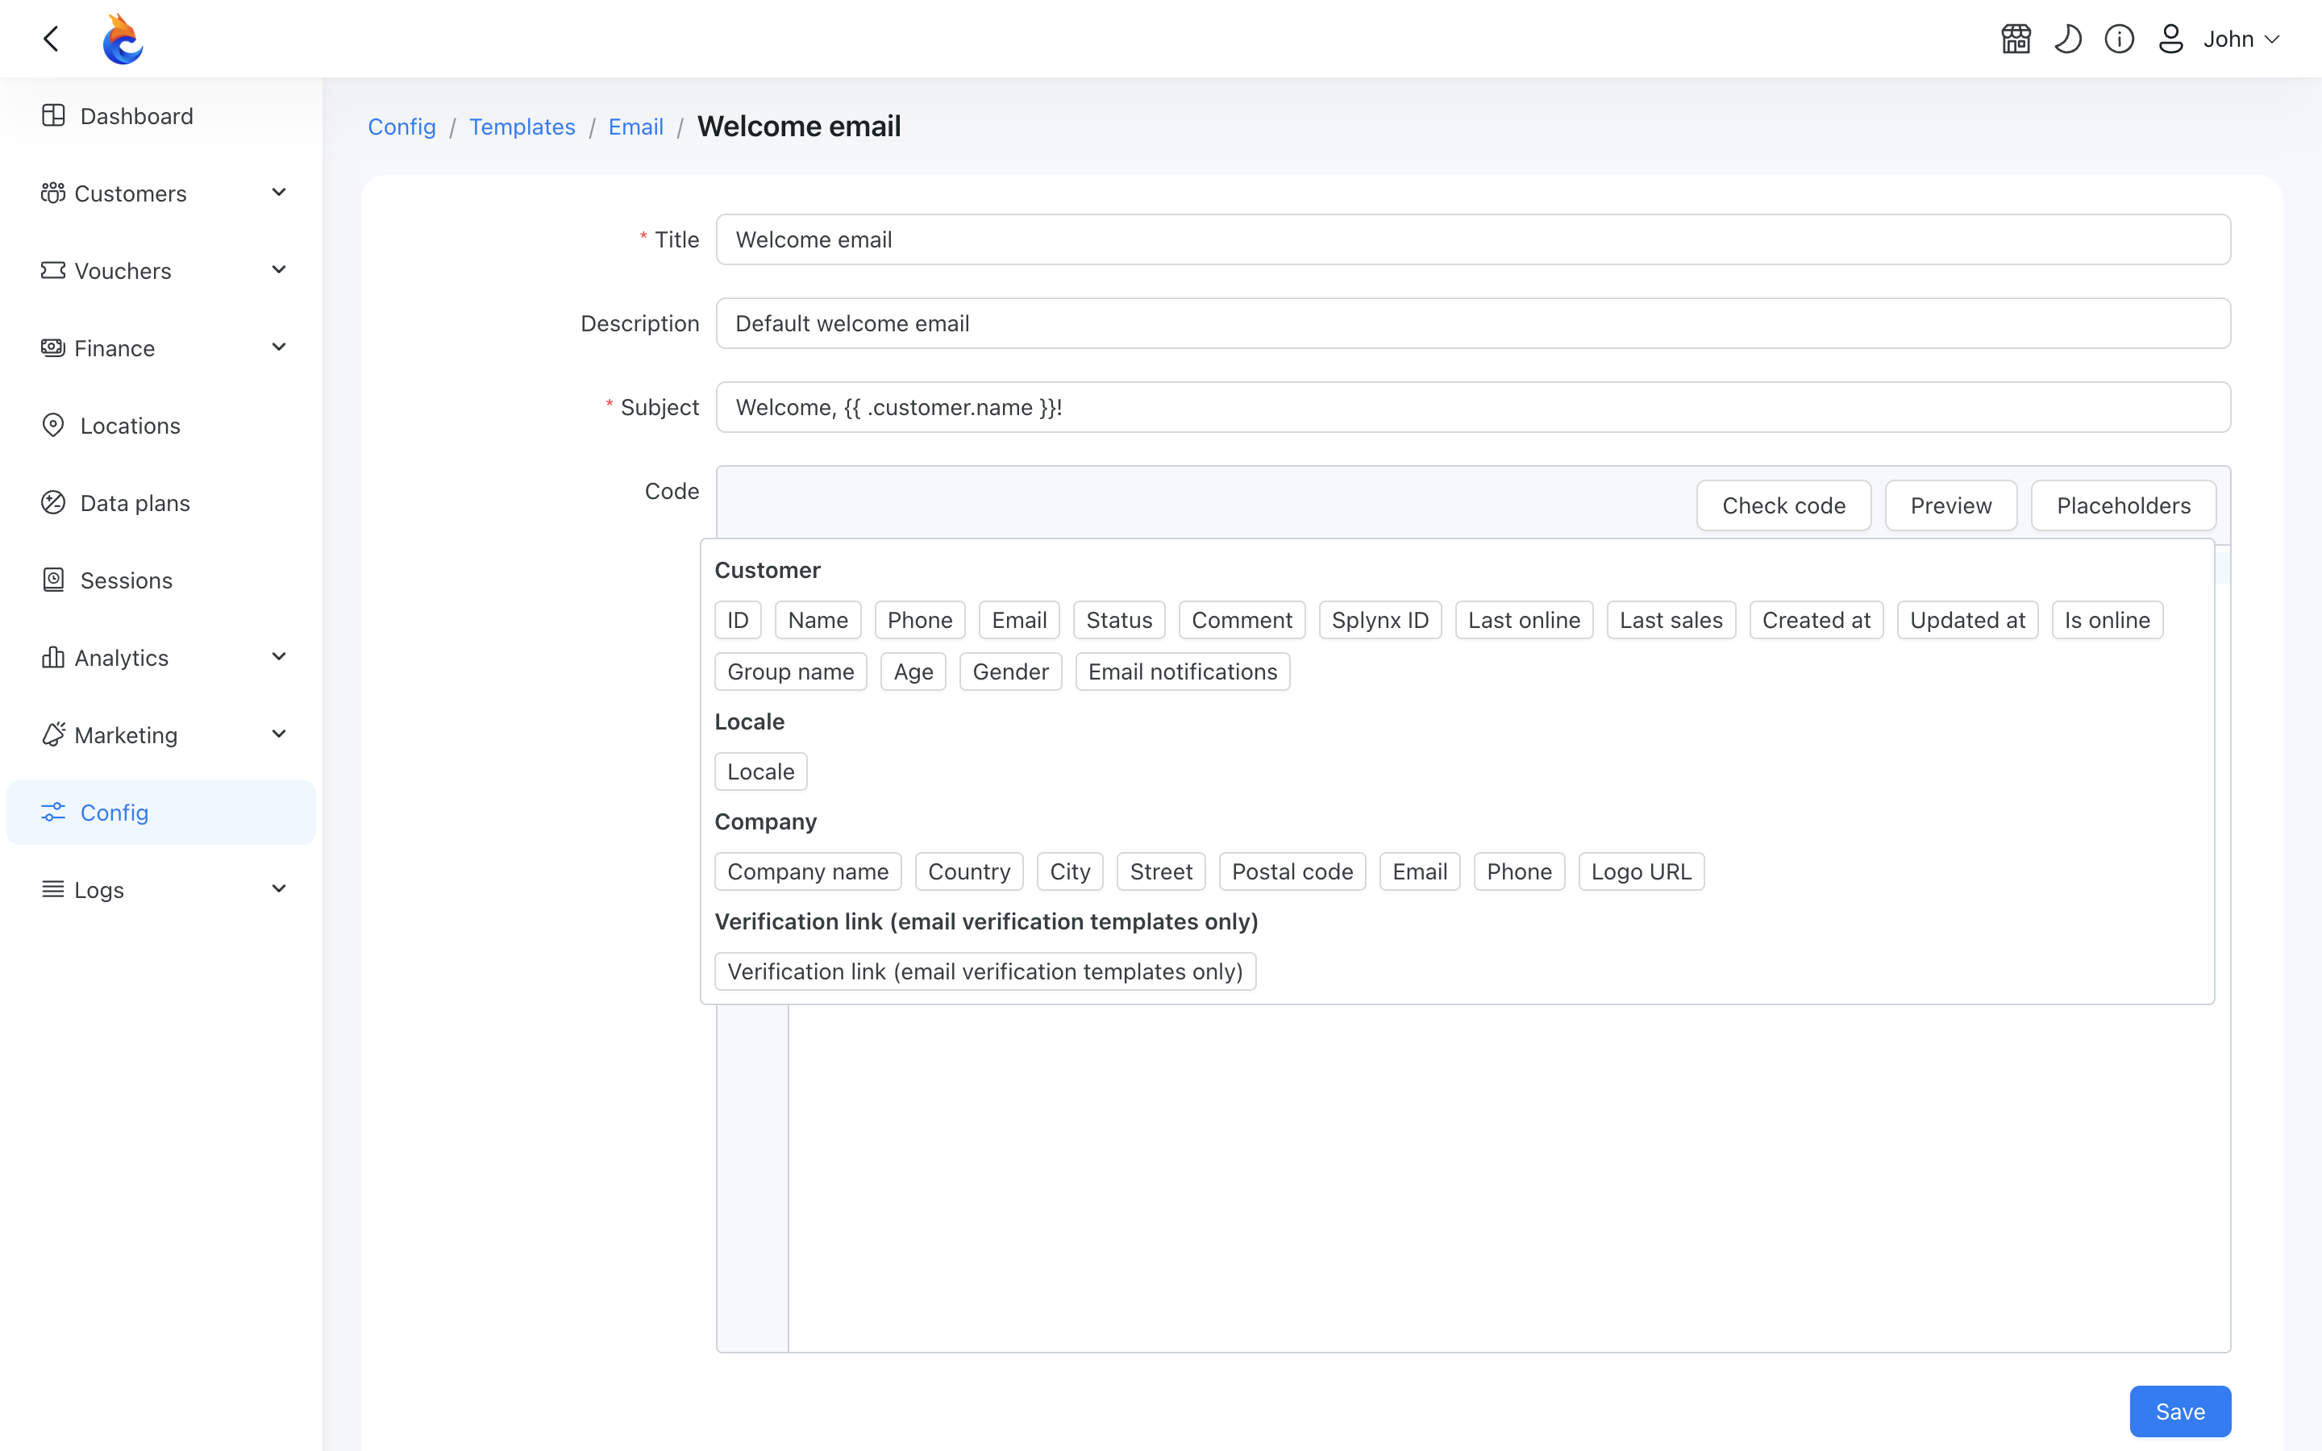The image size is (2322, 1451).
Task: Expand the Logs menu chevron
Action: (279, 890)
